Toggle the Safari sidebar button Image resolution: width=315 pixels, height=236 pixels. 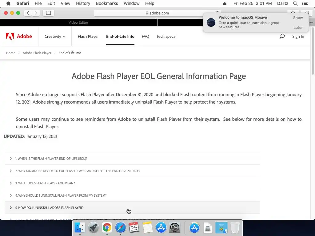(x=48, y=13)
